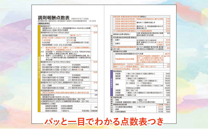Image resolution: width=208 pixels, height=130 pixels.
Task: Click the 100点 score for イ(個人宅)
Action: pos(167,42)
